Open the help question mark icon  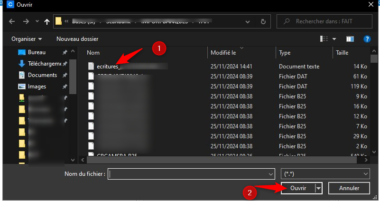point(366,38)
